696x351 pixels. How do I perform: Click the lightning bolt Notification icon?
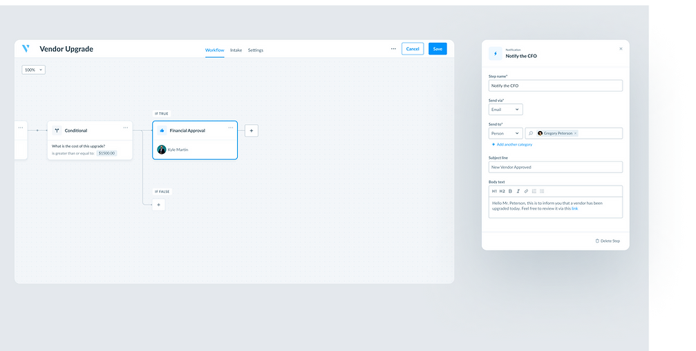coord(496,54)
